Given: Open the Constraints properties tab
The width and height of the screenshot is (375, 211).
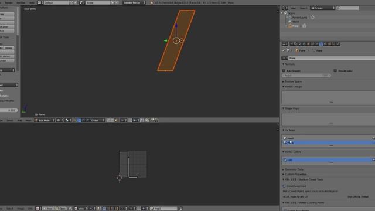Looking at the screenshot, I should [313, 44].
